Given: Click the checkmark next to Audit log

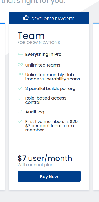Looking at the screenshot, I should (x=20, y=112).
